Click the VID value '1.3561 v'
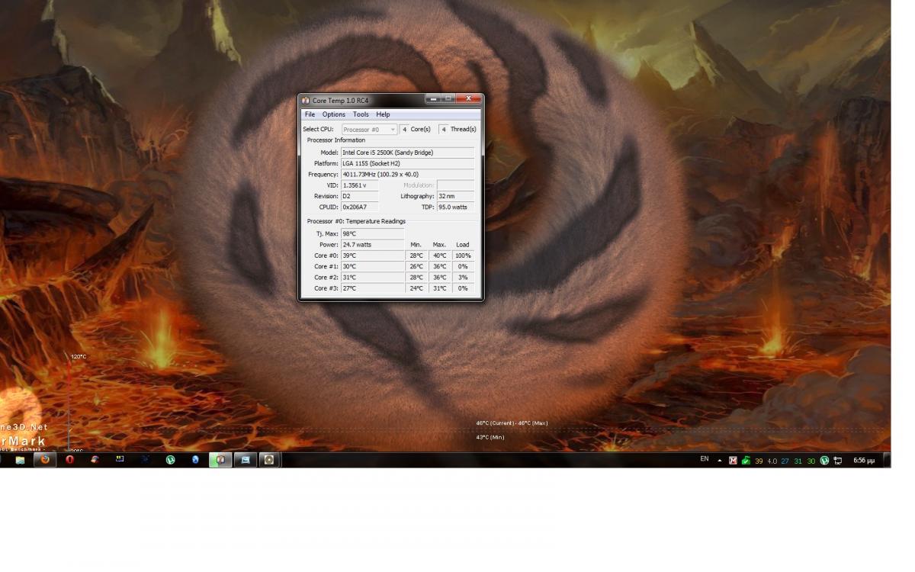Image resolution: width=915 pixels, height=572 pixels. [x=359, y=185]
